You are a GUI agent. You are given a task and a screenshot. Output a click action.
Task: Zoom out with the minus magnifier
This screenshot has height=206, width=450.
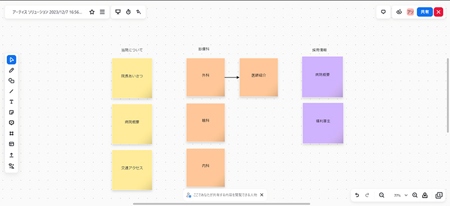point(381,195)
